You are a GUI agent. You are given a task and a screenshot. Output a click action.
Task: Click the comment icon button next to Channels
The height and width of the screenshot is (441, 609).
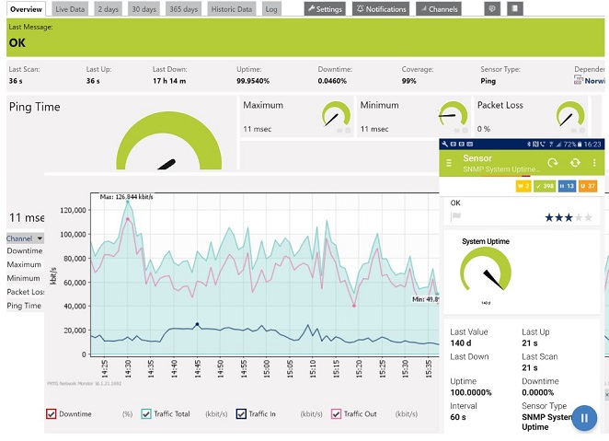coord(492,9)
